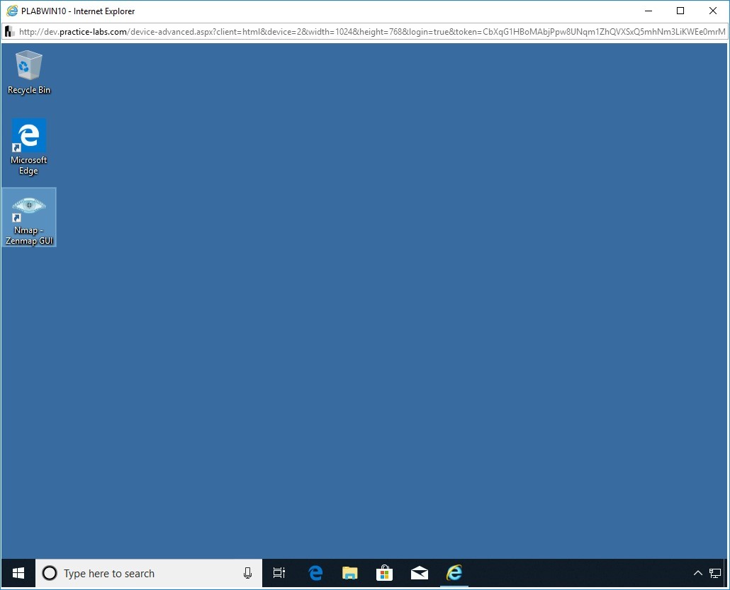This screenshot has width=730, height=590.
Task: Close the PLABWIN10 Internet Explorer window
Action: (713, 11)
